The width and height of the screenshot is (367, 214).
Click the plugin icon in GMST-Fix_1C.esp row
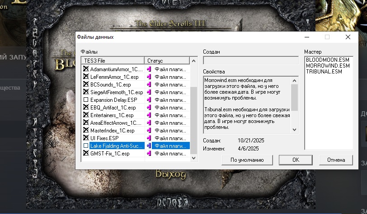click(149, 154)
